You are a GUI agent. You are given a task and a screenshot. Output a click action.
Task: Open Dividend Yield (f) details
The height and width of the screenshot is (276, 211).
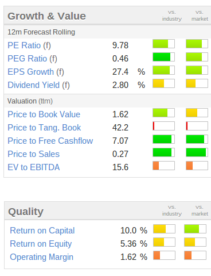[38, 85]
